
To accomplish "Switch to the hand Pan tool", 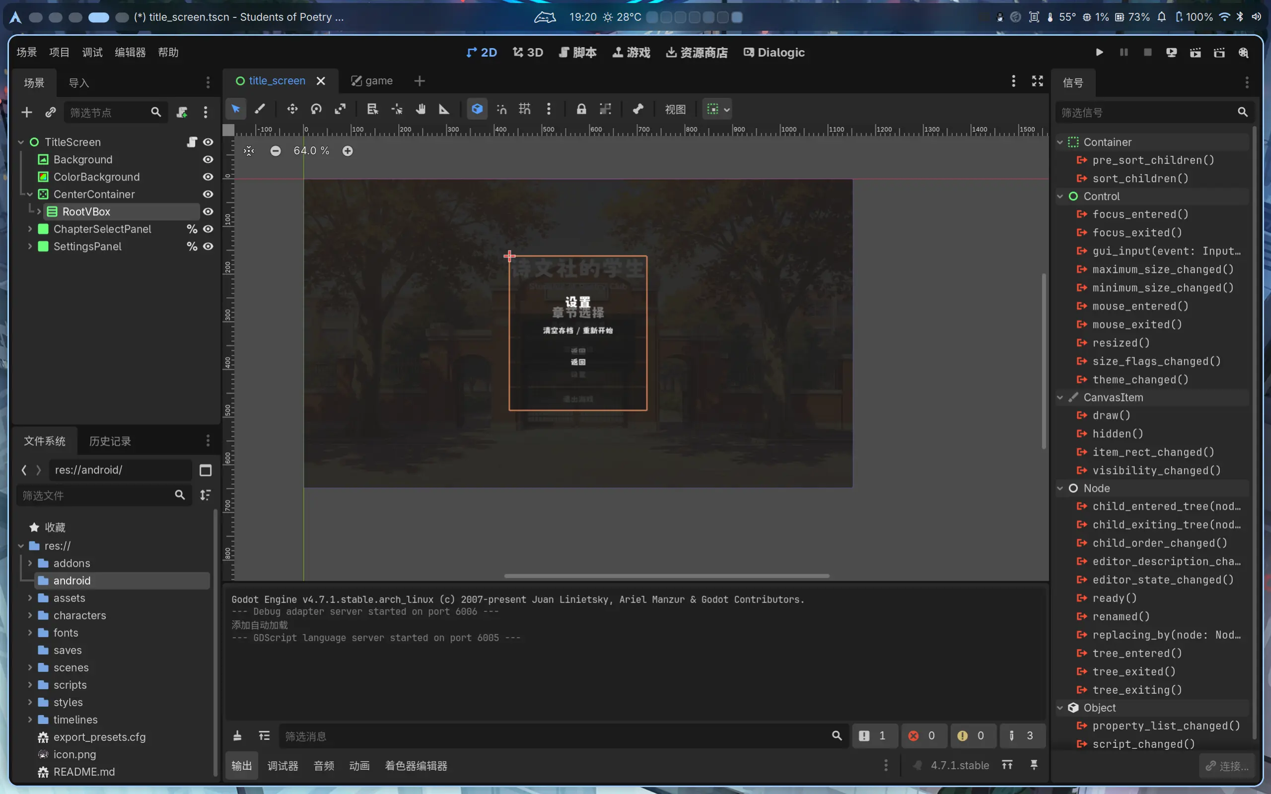I will 421,109.
